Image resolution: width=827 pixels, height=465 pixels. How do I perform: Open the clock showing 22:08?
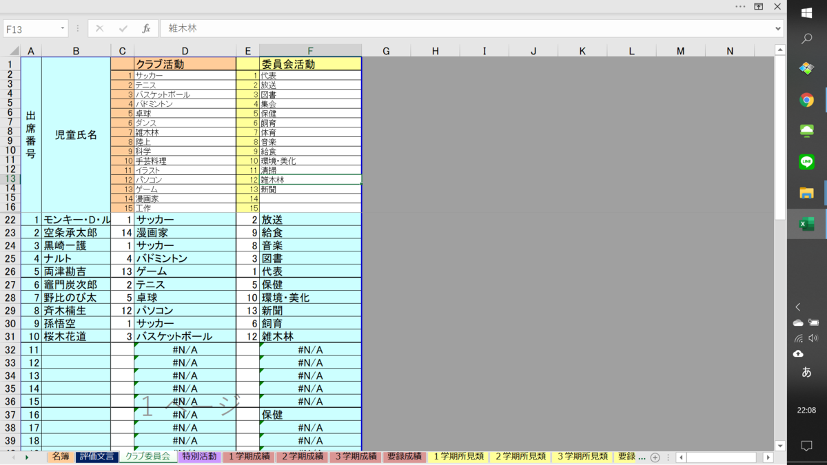[806, 410]
